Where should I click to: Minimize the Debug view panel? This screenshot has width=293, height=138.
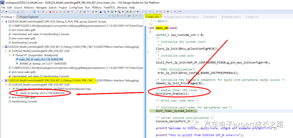[137, 16]
